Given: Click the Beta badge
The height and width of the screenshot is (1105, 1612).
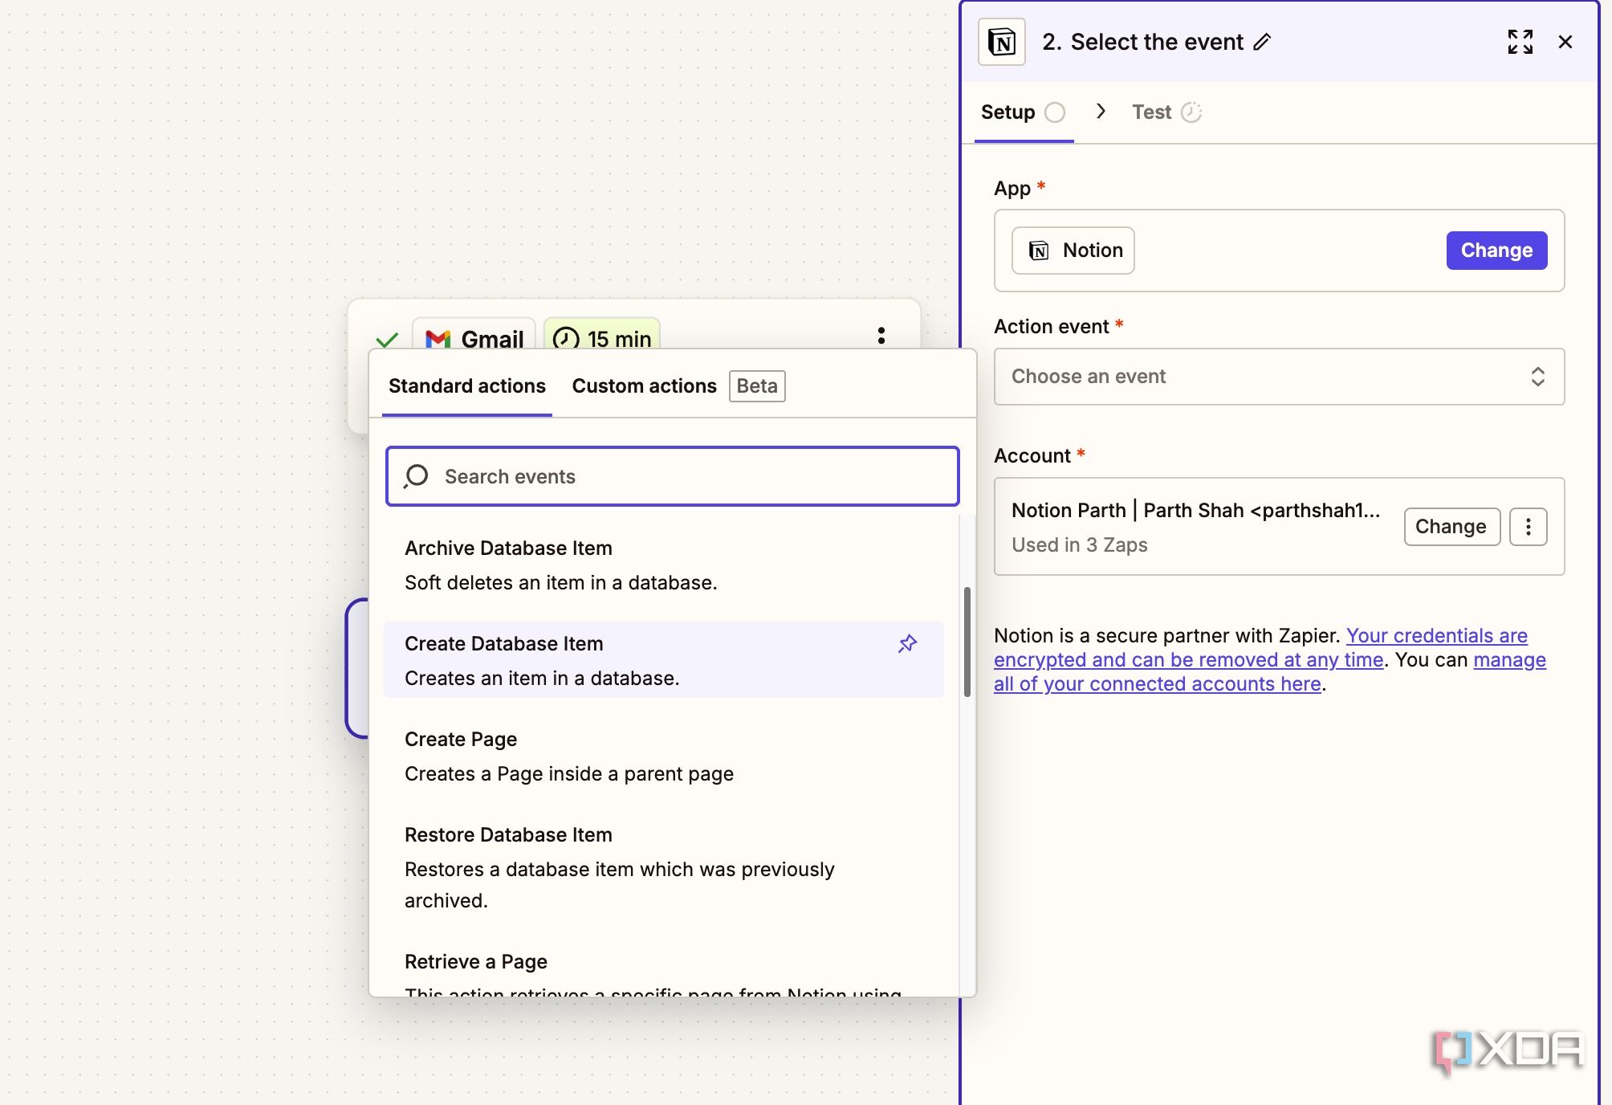Looking at the screenshot, I should 757,386.
